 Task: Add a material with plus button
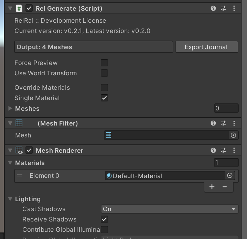tap(212, 187)
